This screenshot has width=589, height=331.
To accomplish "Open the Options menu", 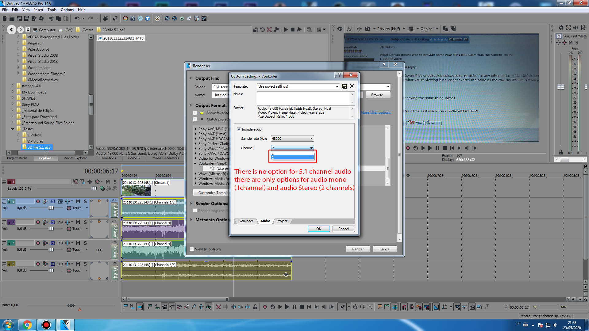I will [67, 10].
